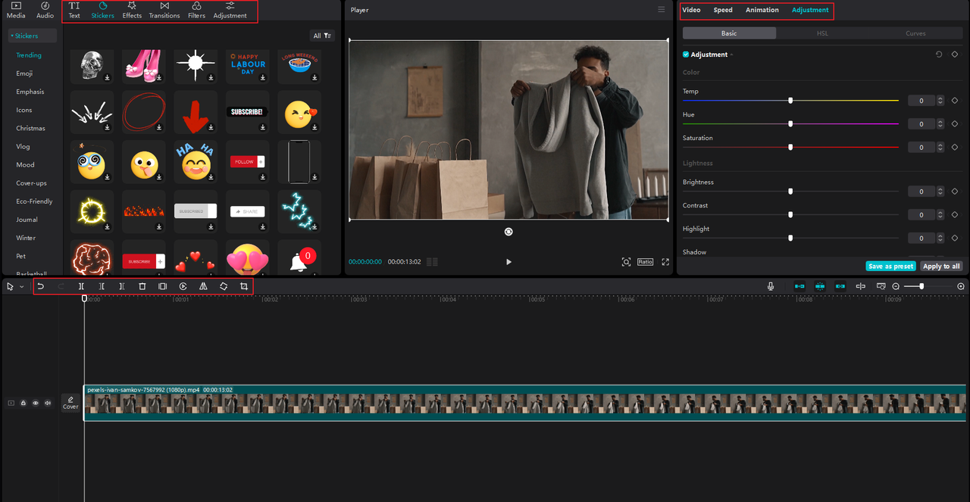Viewport: 970px width, 502px height.
Task: Click the Highlight slider handle
Action: coord(790,238)
